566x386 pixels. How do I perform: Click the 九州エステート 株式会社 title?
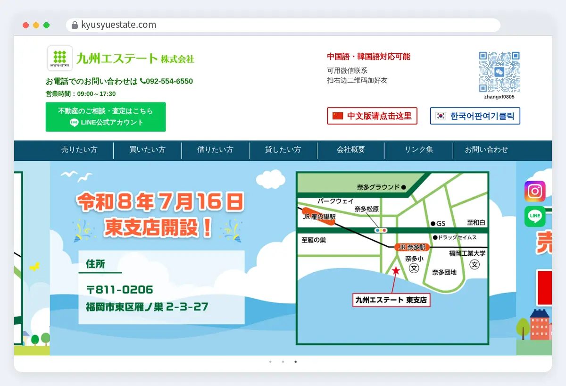coord(135,59)
